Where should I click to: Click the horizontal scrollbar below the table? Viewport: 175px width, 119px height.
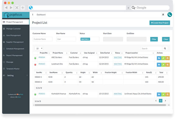point(100,105)
